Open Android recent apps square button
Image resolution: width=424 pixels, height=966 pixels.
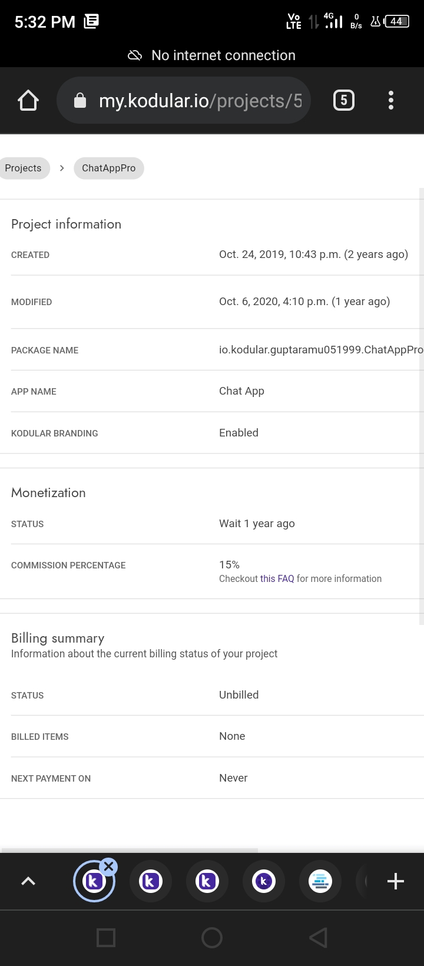[x=106, y=937]
